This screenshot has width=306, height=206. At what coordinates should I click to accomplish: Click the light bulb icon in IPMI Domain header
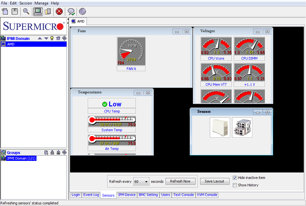point(52,38)
